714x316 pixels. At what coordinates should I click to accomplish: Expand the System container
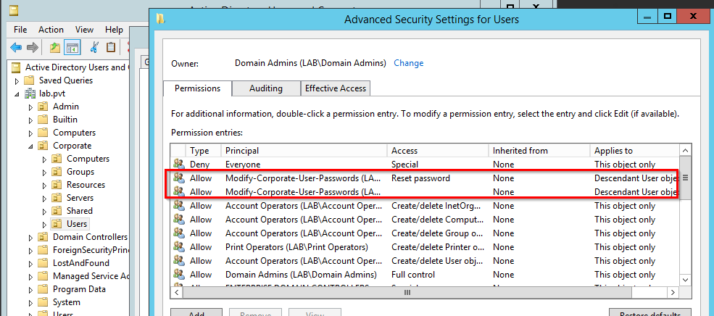31,303
